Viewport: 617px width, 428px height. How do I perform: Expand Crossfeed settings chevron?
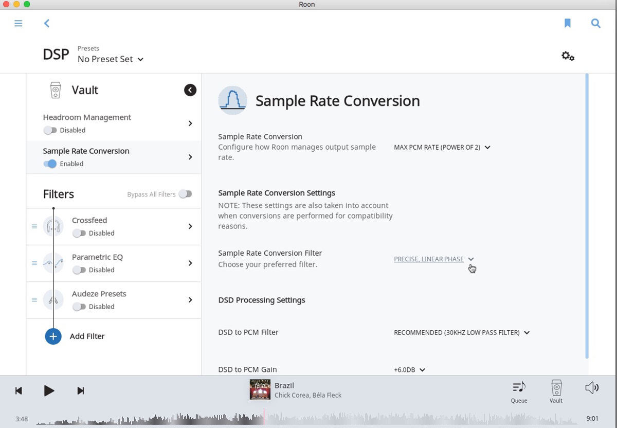click(x=190, y=226)
